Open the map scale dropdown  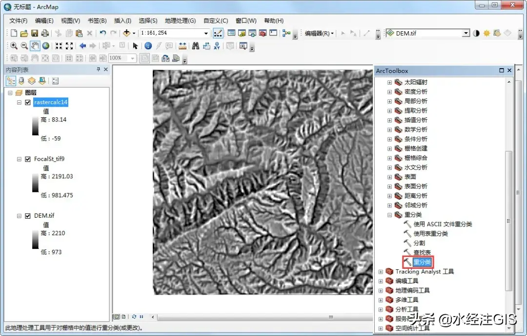click(x=206, y=33)
